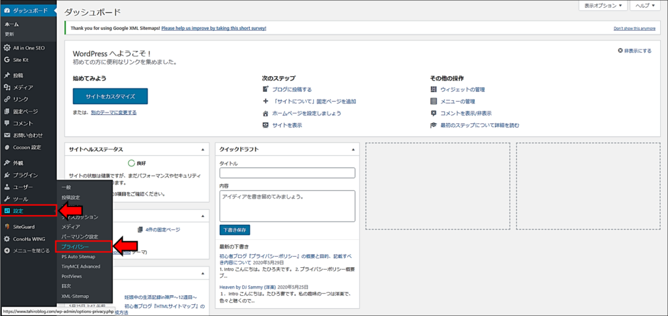Open the 別のテーマに変更する link

click(x=114, y=113)
